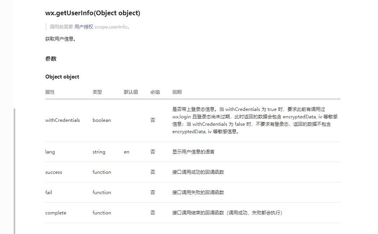Click the 类型 column header
The width and height of the screenshot is (378, 234).
[97, 92]
